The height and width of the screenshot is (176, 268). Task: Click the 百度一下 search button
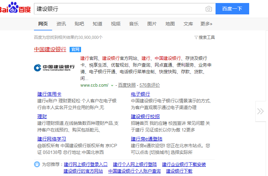[232, 9]
